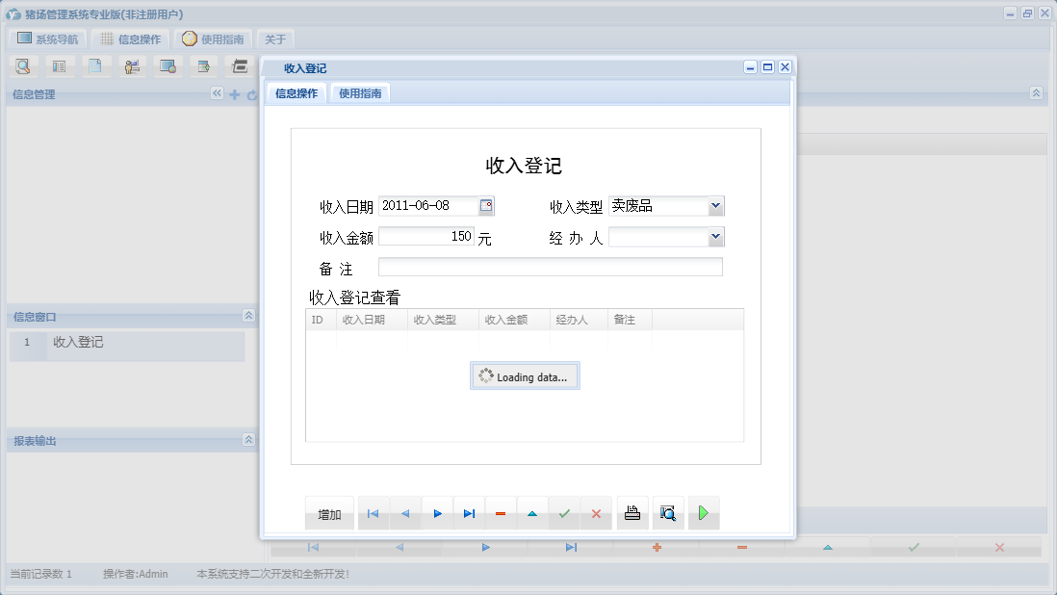
Task: Click inside the 备注 input field
Action: (x=551, y=267)
